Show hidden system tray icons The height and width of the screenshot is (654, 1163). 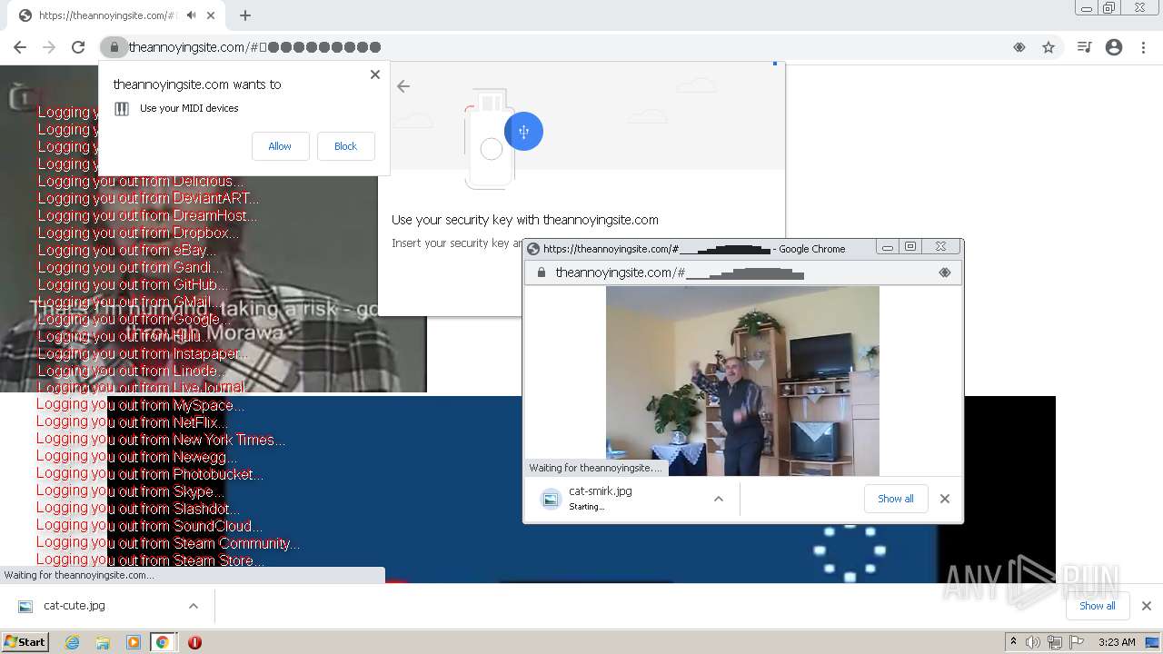tap(1013, 641)
